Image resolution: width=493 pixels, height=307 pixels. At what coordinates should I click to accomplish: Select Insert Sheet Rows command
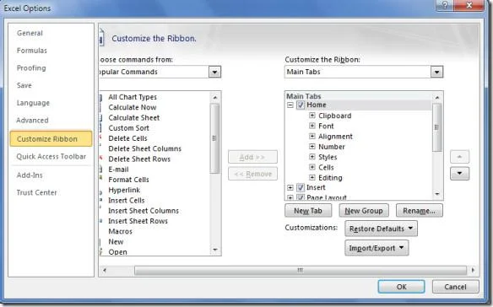[138, 221]
